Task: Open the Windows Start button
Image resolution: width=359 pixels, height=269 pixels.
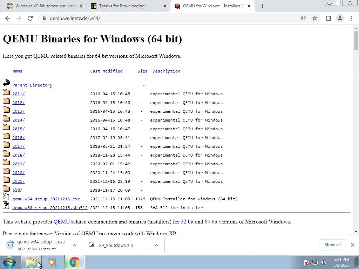Action: pos(9,262)
